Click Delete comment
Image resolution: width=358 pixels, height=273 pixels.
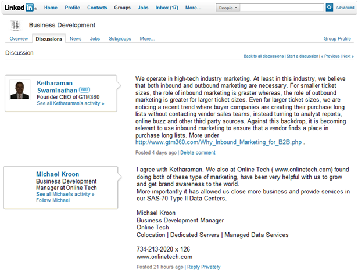(198, 153)
